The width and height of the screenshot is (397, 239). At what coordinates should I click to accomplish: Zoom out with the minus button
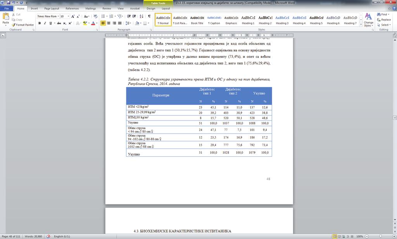pyautogui.click(x=367, y=236)
